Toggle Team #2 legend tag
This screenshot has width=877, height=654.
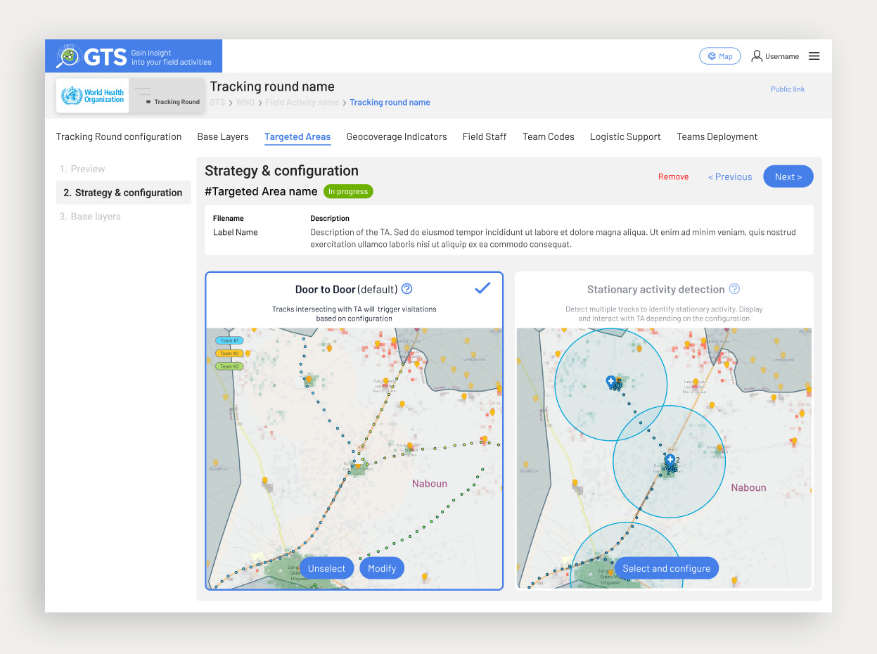(x=229, y=353)
